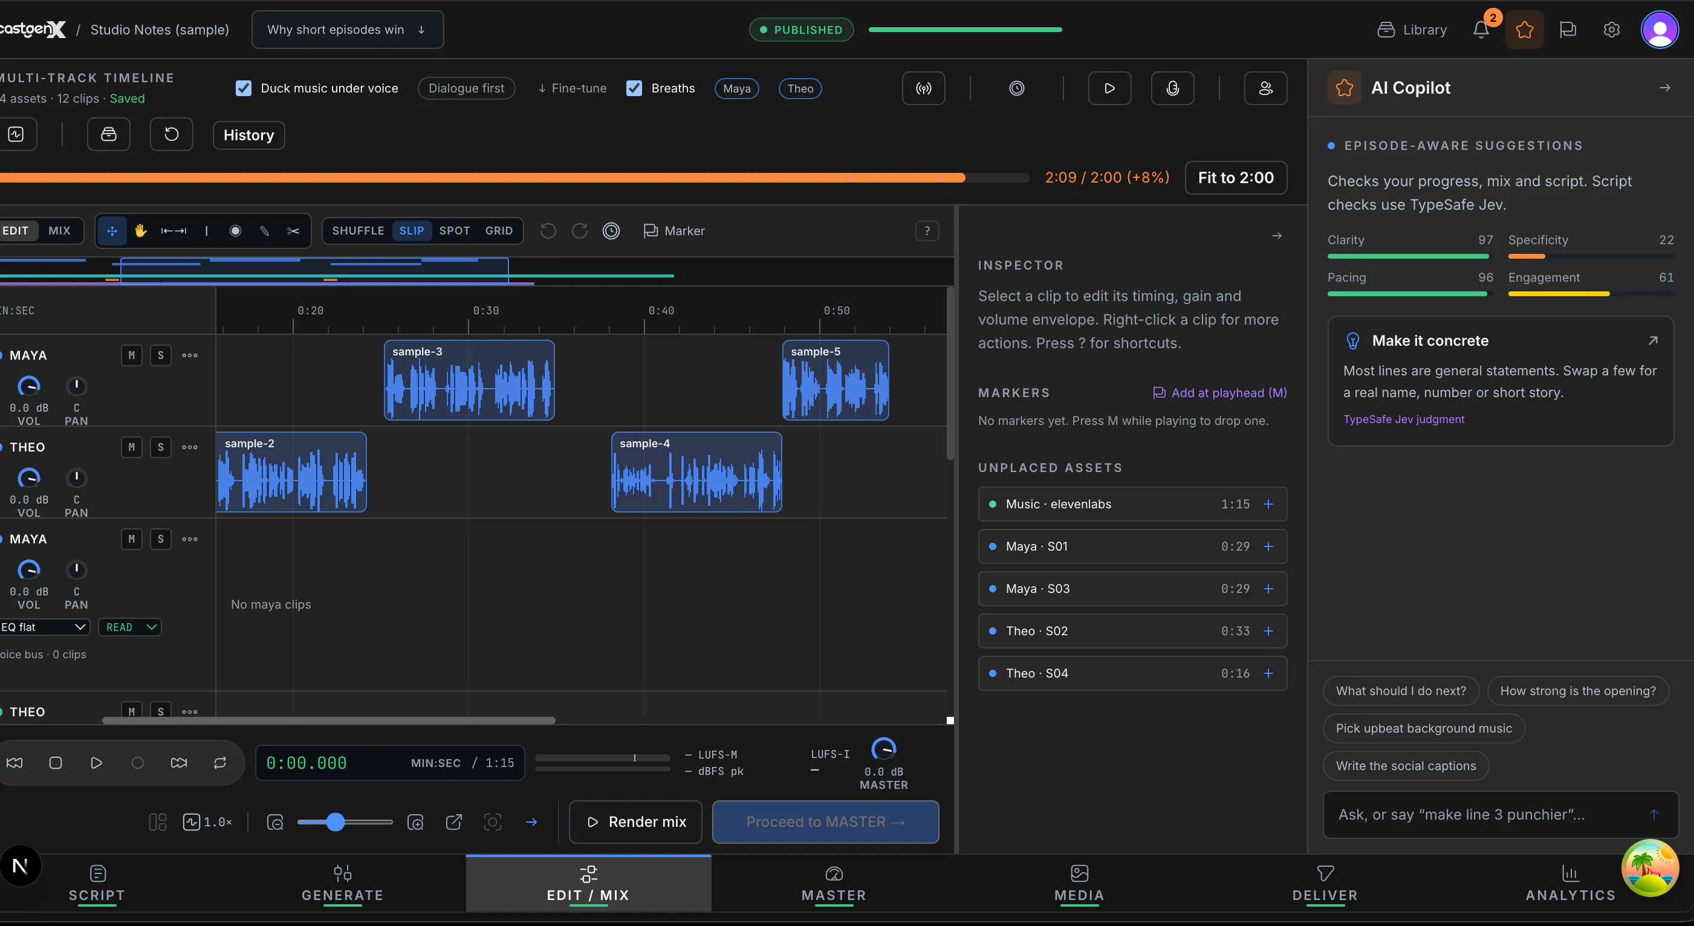Click the microphone record voice button
The width and height of the screenshot is (1694, 926).
point(1172,88)
